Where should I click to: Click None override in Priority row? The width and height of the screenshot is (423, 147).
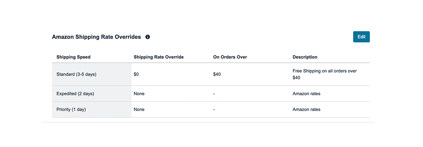point(139,110)
